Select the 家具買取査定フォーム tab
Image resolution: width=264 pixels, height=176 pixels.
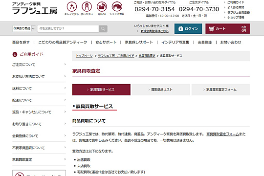tap(220, 89)
